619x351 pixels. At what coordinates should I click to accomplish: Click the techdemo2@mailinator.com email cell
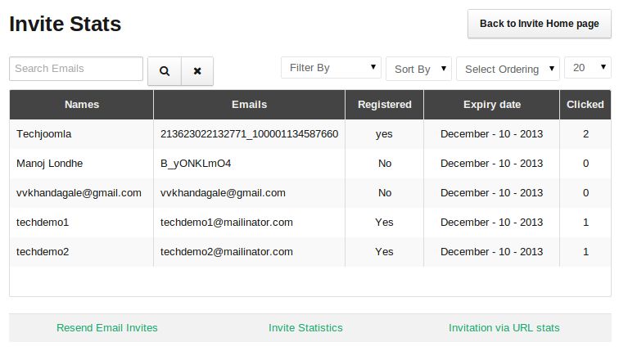coord(227,251)
